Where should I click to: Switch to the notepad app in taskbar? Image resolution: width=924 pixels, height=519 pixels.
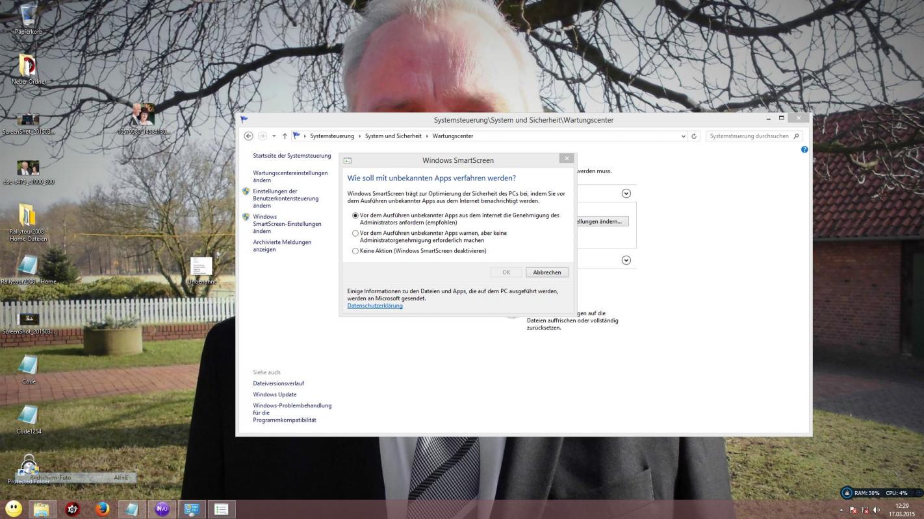click(132, 509)
